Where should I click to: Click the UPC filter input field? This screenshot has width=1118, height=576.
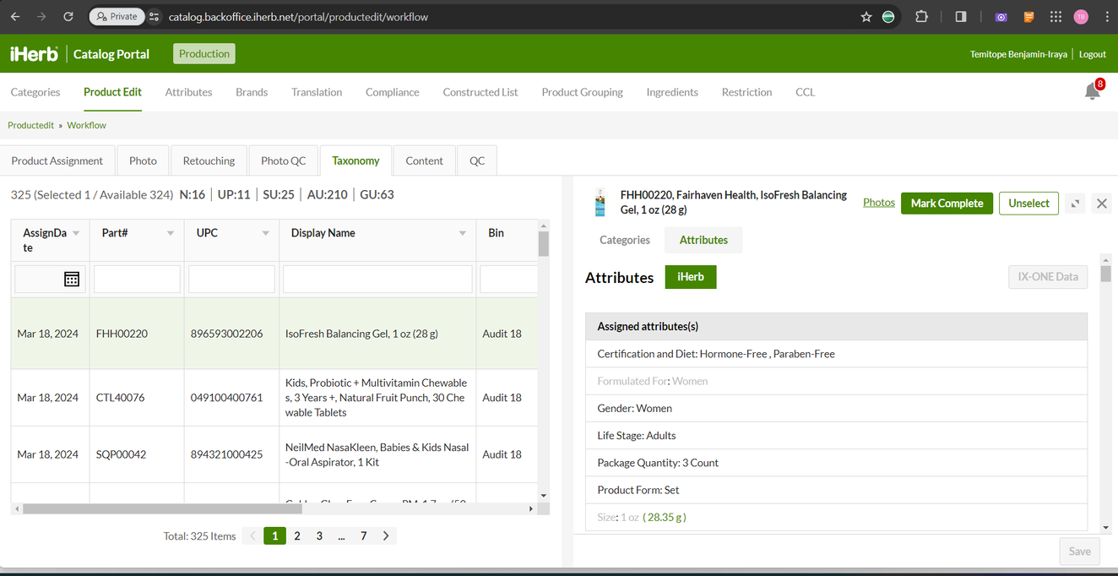[231, 280]
